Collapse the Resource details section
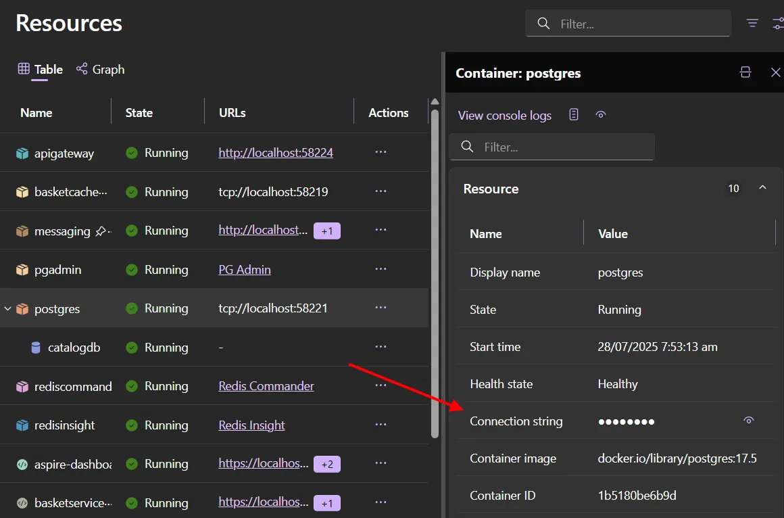The height and width of the screenshot is (518, 784). (762, 188)
